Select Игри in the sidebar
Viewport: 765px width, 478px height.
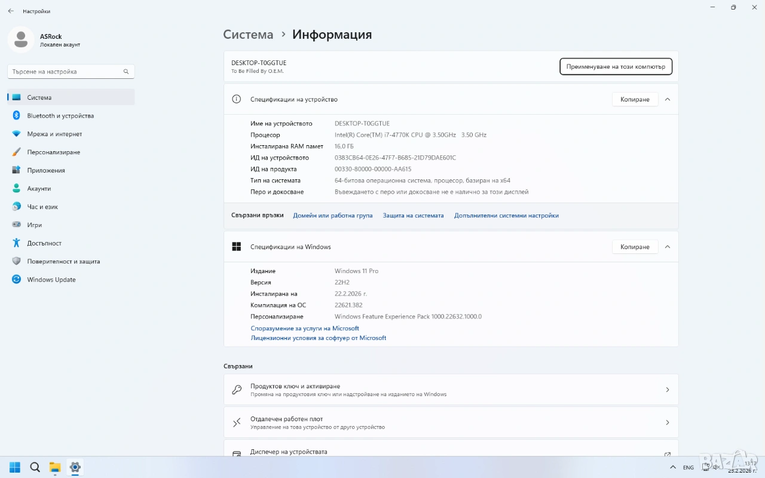(x=34, y=225)
